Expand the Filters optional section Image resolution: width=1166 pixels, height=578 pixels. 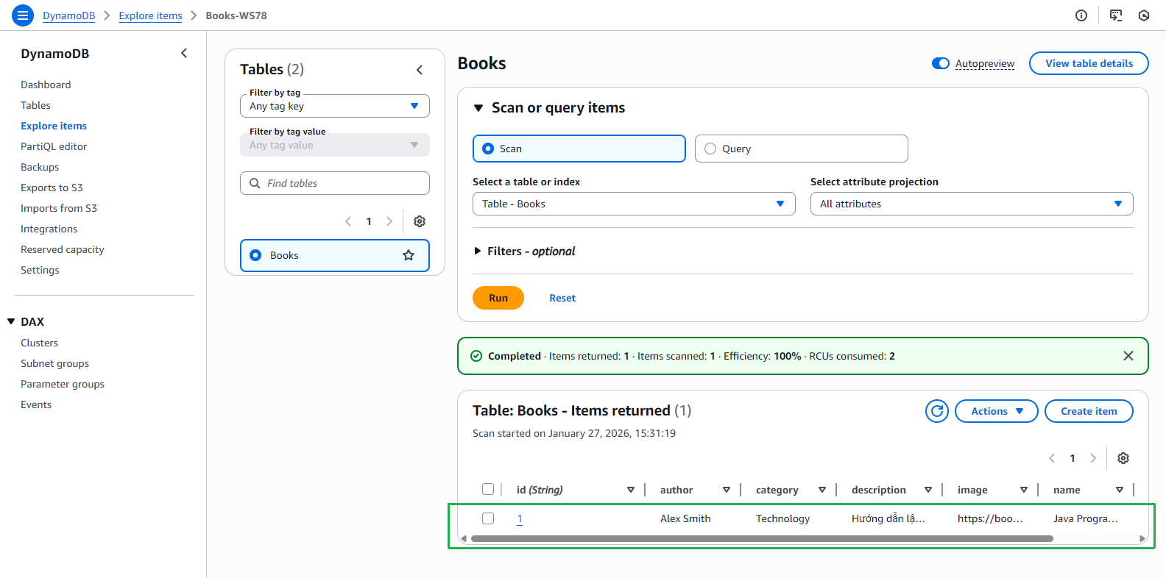pos(478,251)
